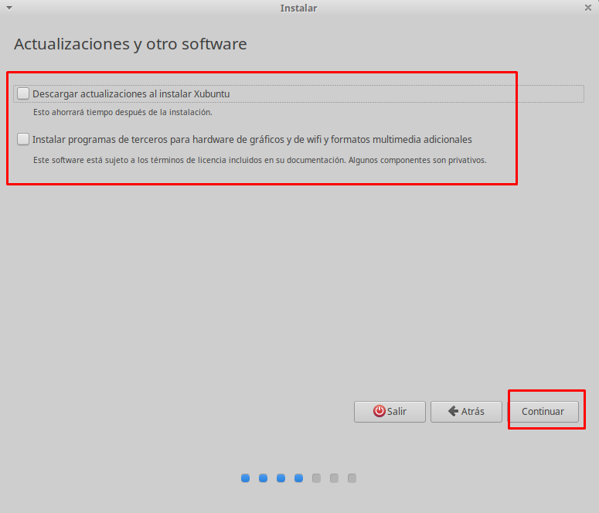Open the window menu arrow in title bar
The height and width of the screenshot is (513, 599).
click(x=9, y=8)
